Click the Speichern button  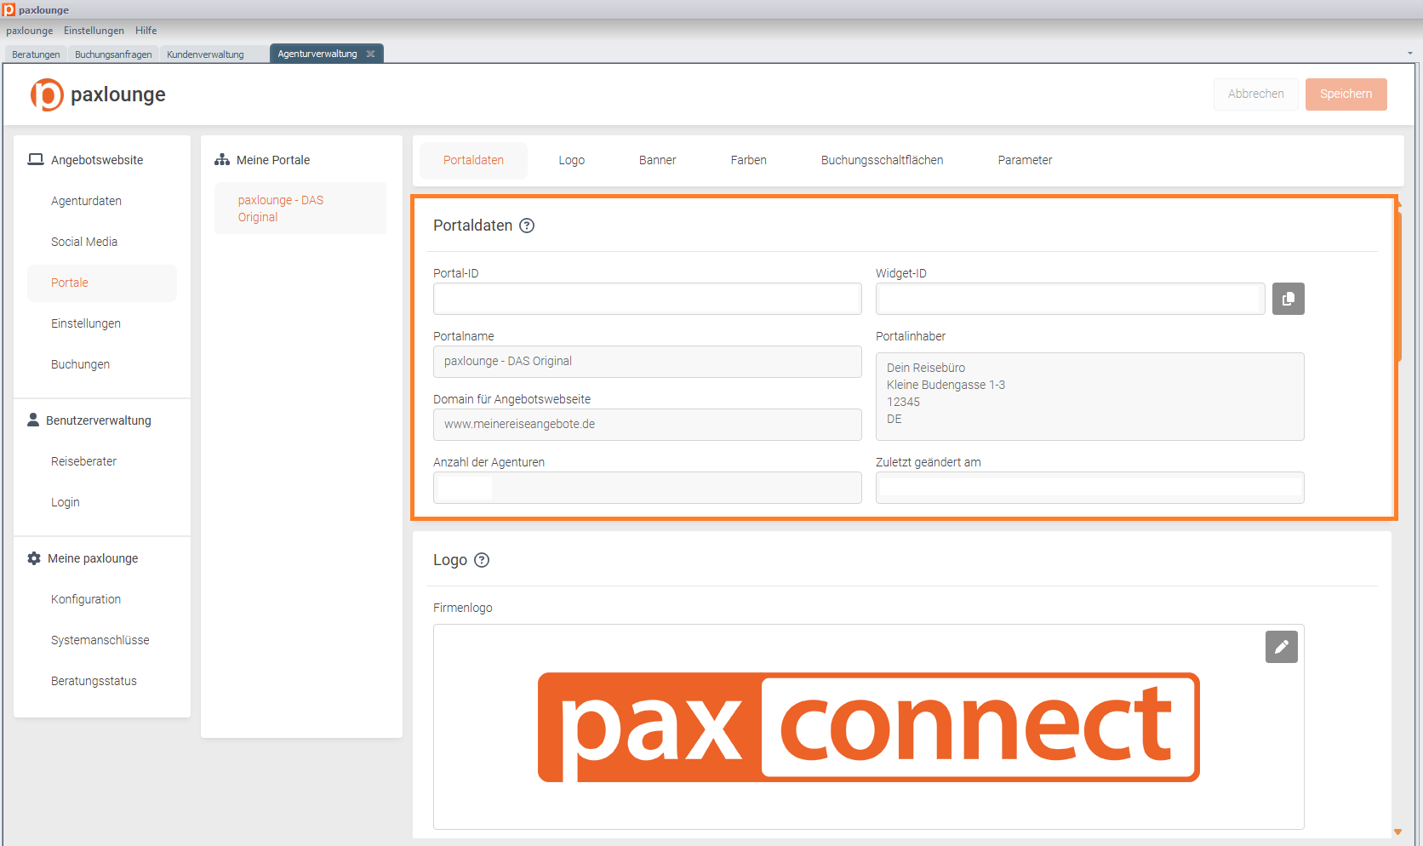(x=1346, y=94)
